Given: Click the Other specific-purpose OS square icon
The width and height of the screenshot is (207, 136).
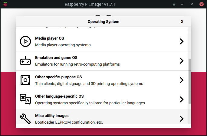Looking at the screenshot, I should coord(25,80).
